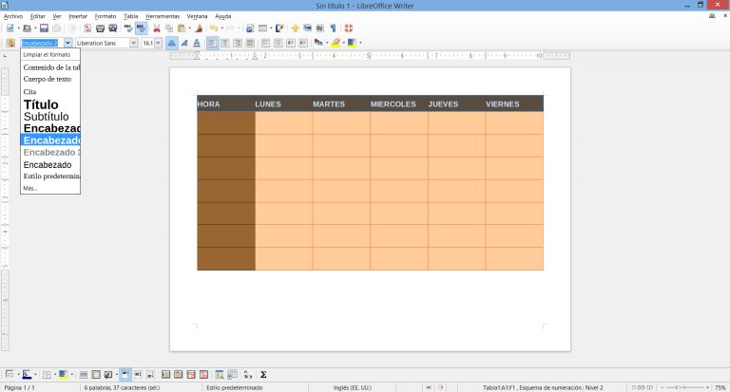Click the Navigator compass icon
The width and height of the screenshot is (730, 392).
tap(295, 28)
